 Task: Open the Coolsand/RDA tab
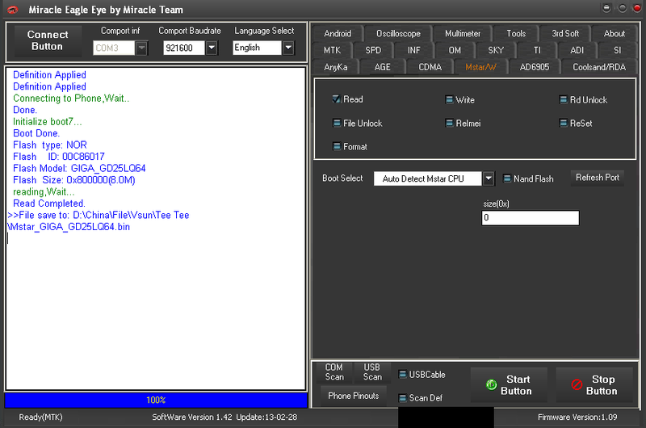coord(599,67)
